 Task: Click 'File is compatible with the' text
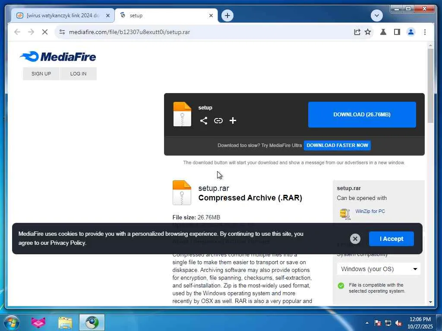[376, 285]
